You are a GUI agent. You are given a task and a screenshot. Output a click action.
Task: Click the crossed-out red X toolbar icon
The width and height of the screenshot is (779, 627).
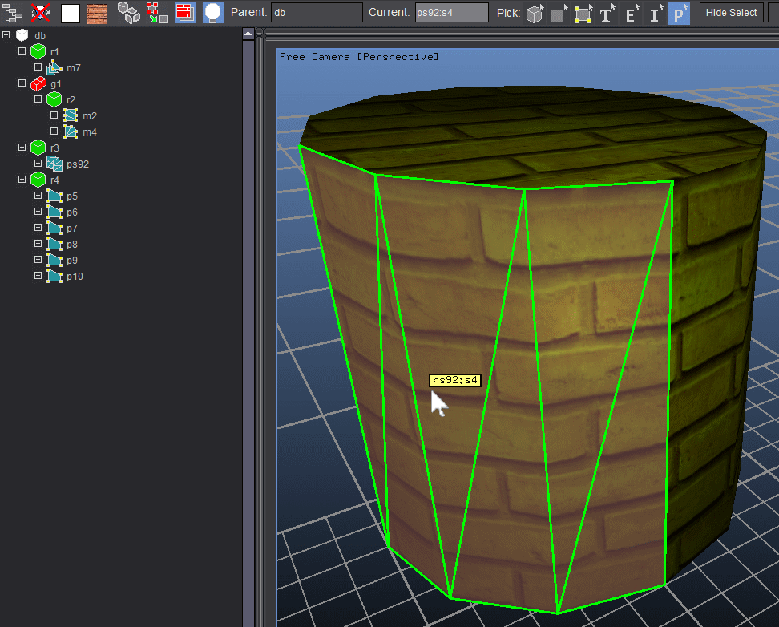tap(41, 13)
